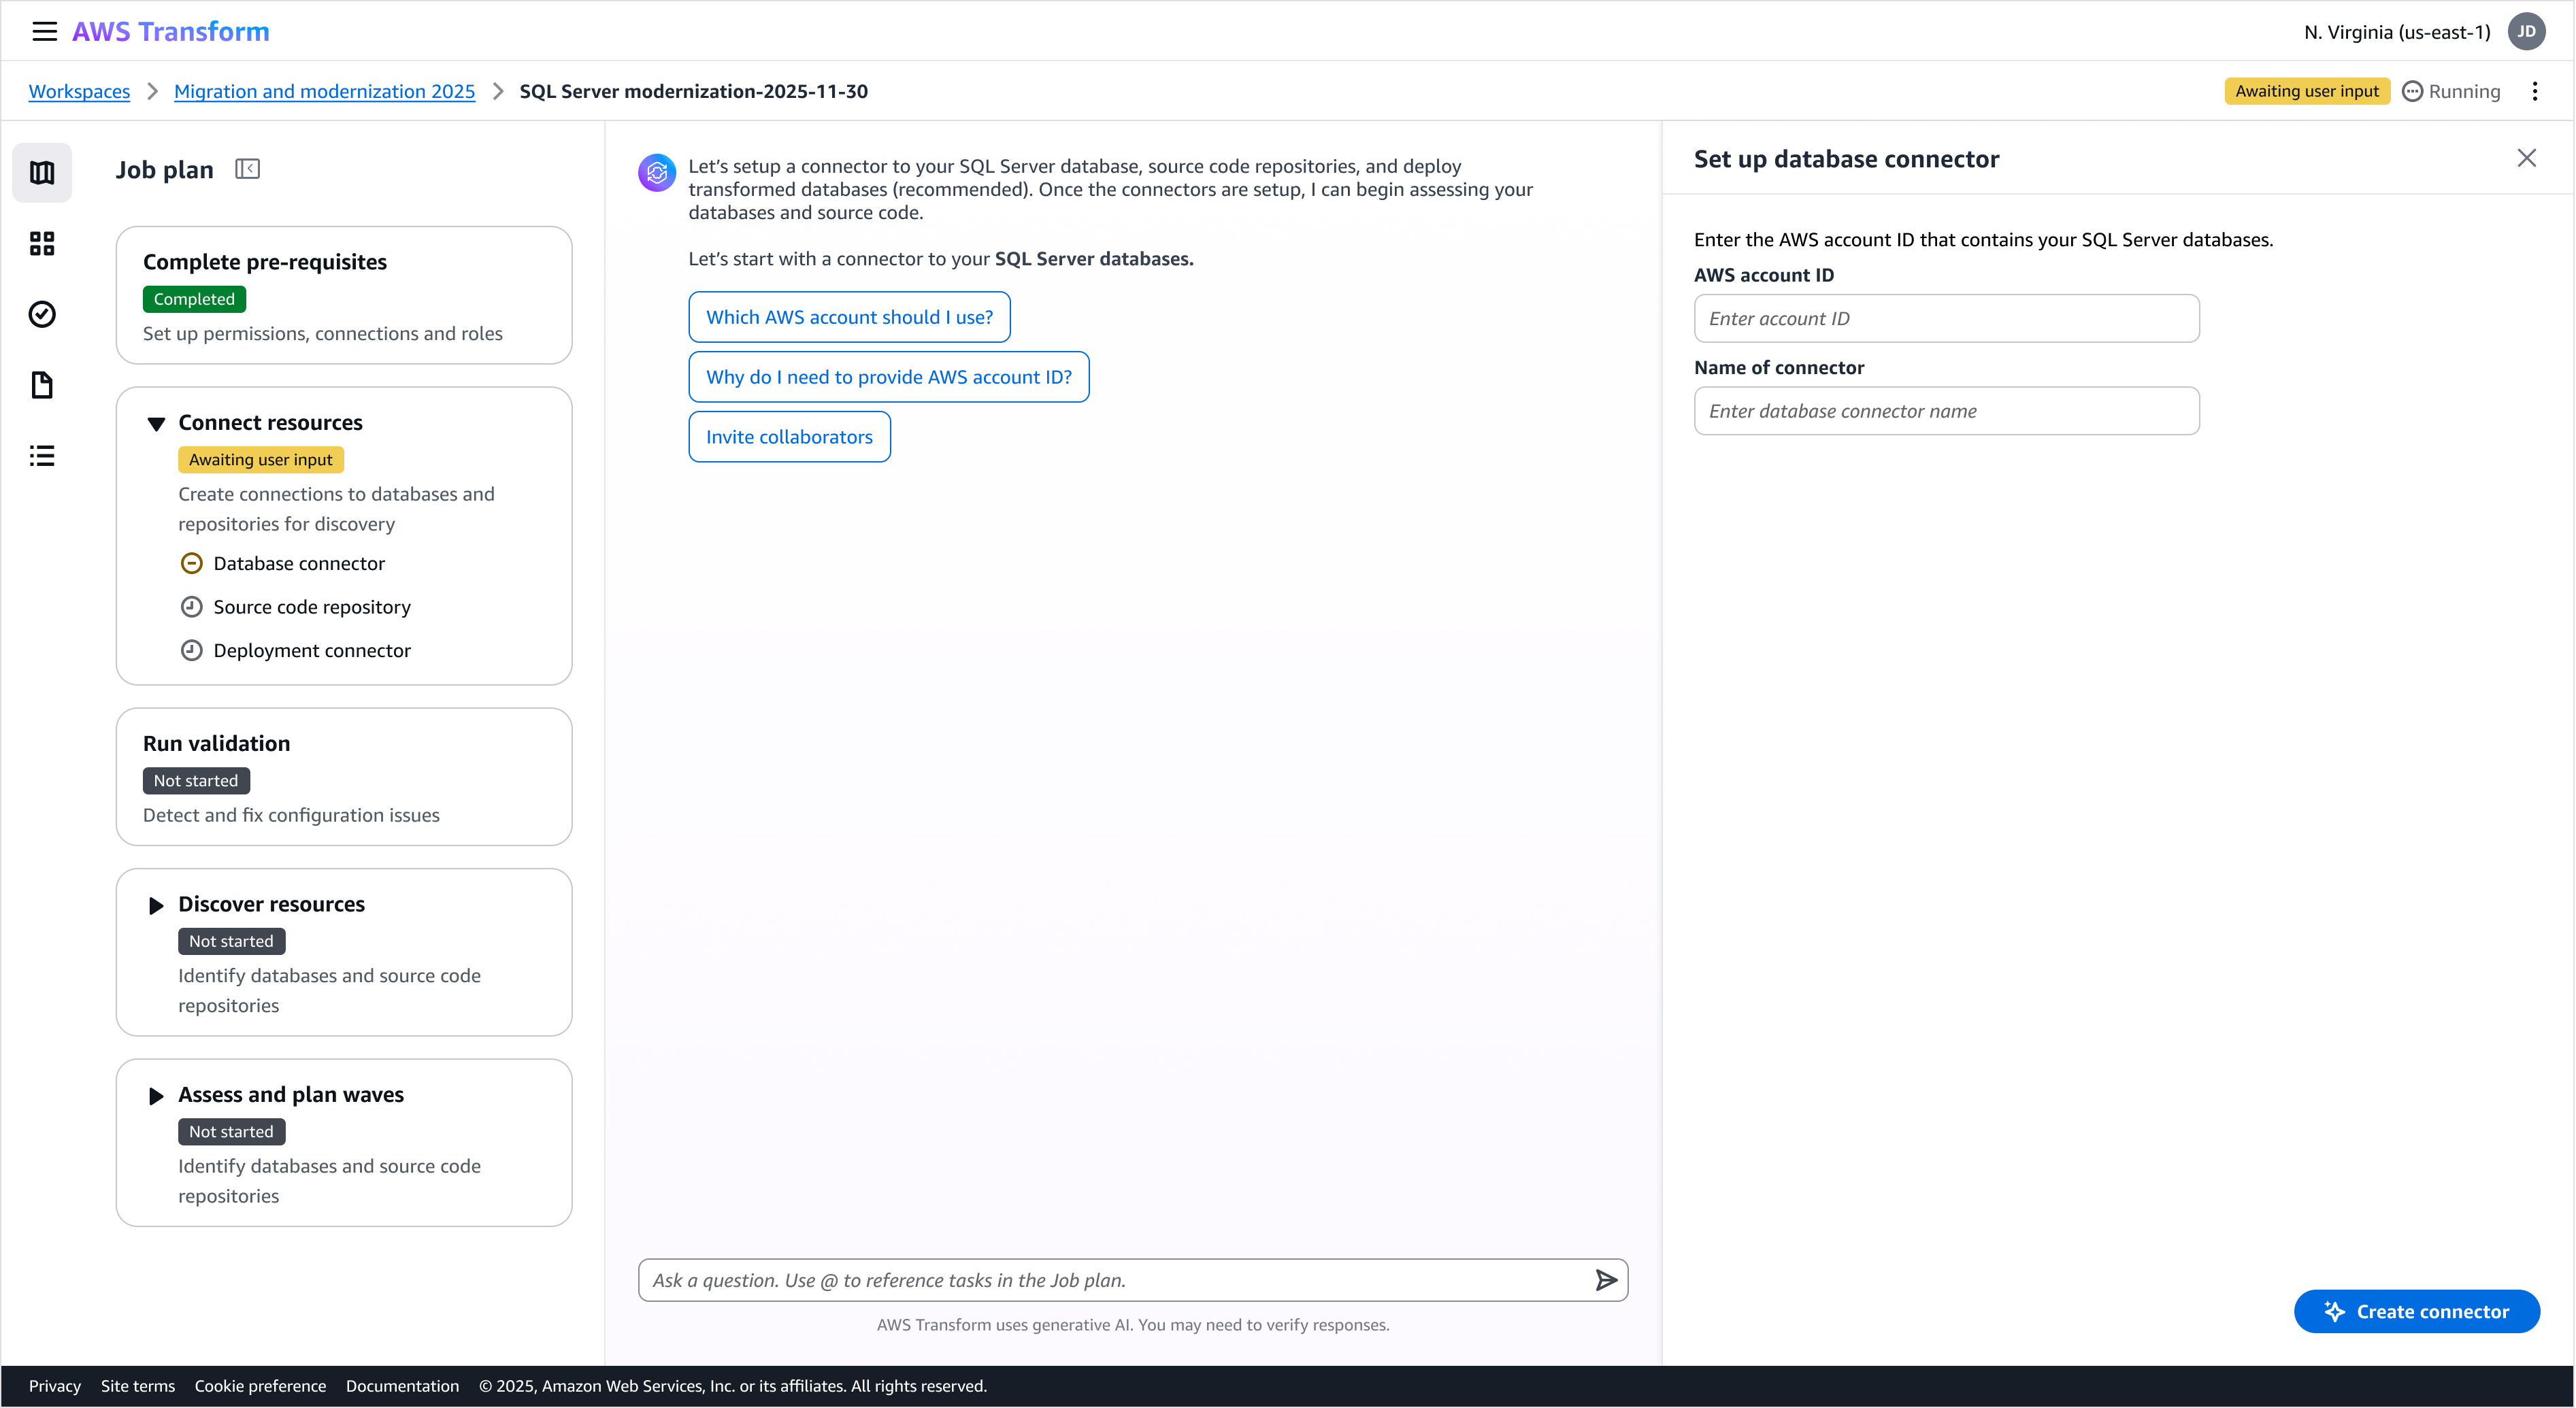Viewport: 2576px width, 1408px height.
Task: Open the dashboard grid icon in sidebar
Action: [x=42, y=244]
